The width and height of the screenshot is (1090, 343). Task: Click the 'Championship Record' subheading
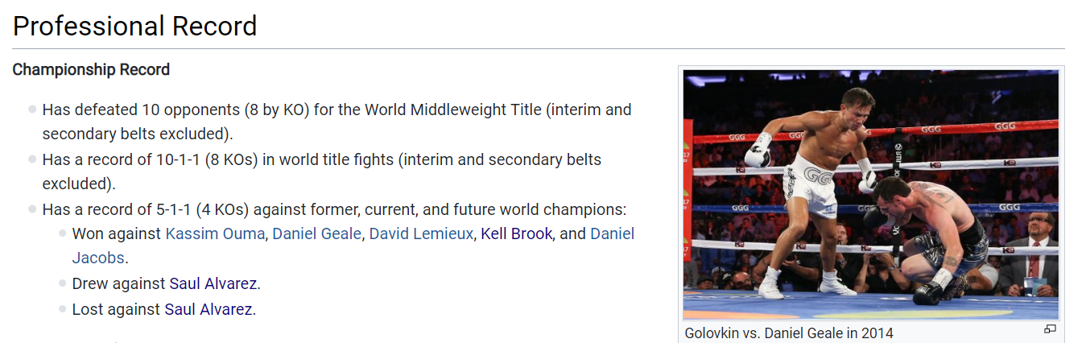pyautogui.click(x=91, y=70)
